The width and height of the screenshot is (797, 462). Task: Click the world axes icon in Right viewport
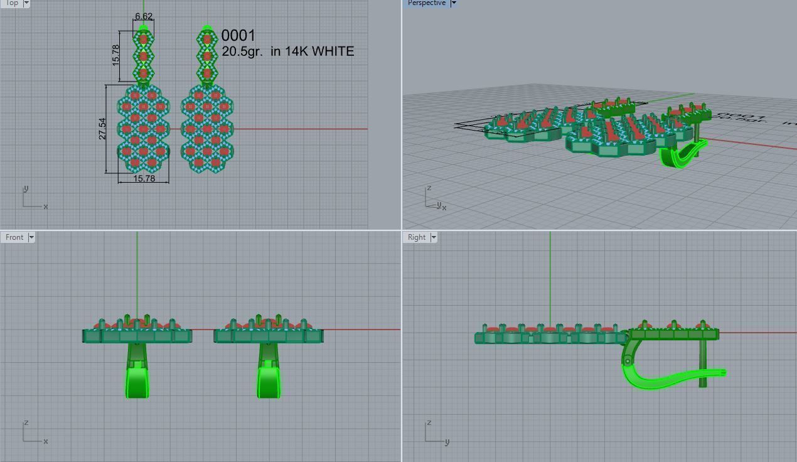pos(436,432)
